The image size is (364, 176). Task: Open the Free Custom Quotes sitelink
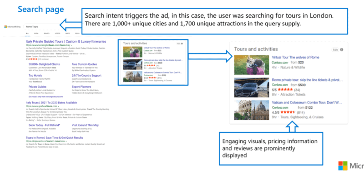point(84,64)
